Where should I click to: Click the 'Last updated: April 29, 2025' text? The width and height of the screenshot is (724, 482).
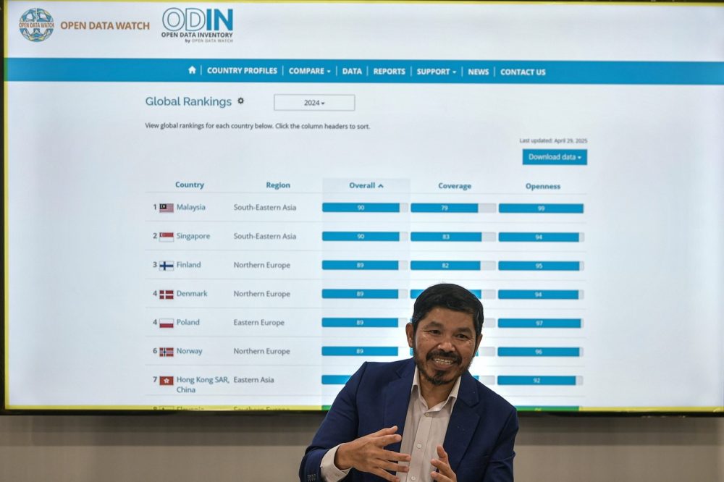tap(553, 141)
